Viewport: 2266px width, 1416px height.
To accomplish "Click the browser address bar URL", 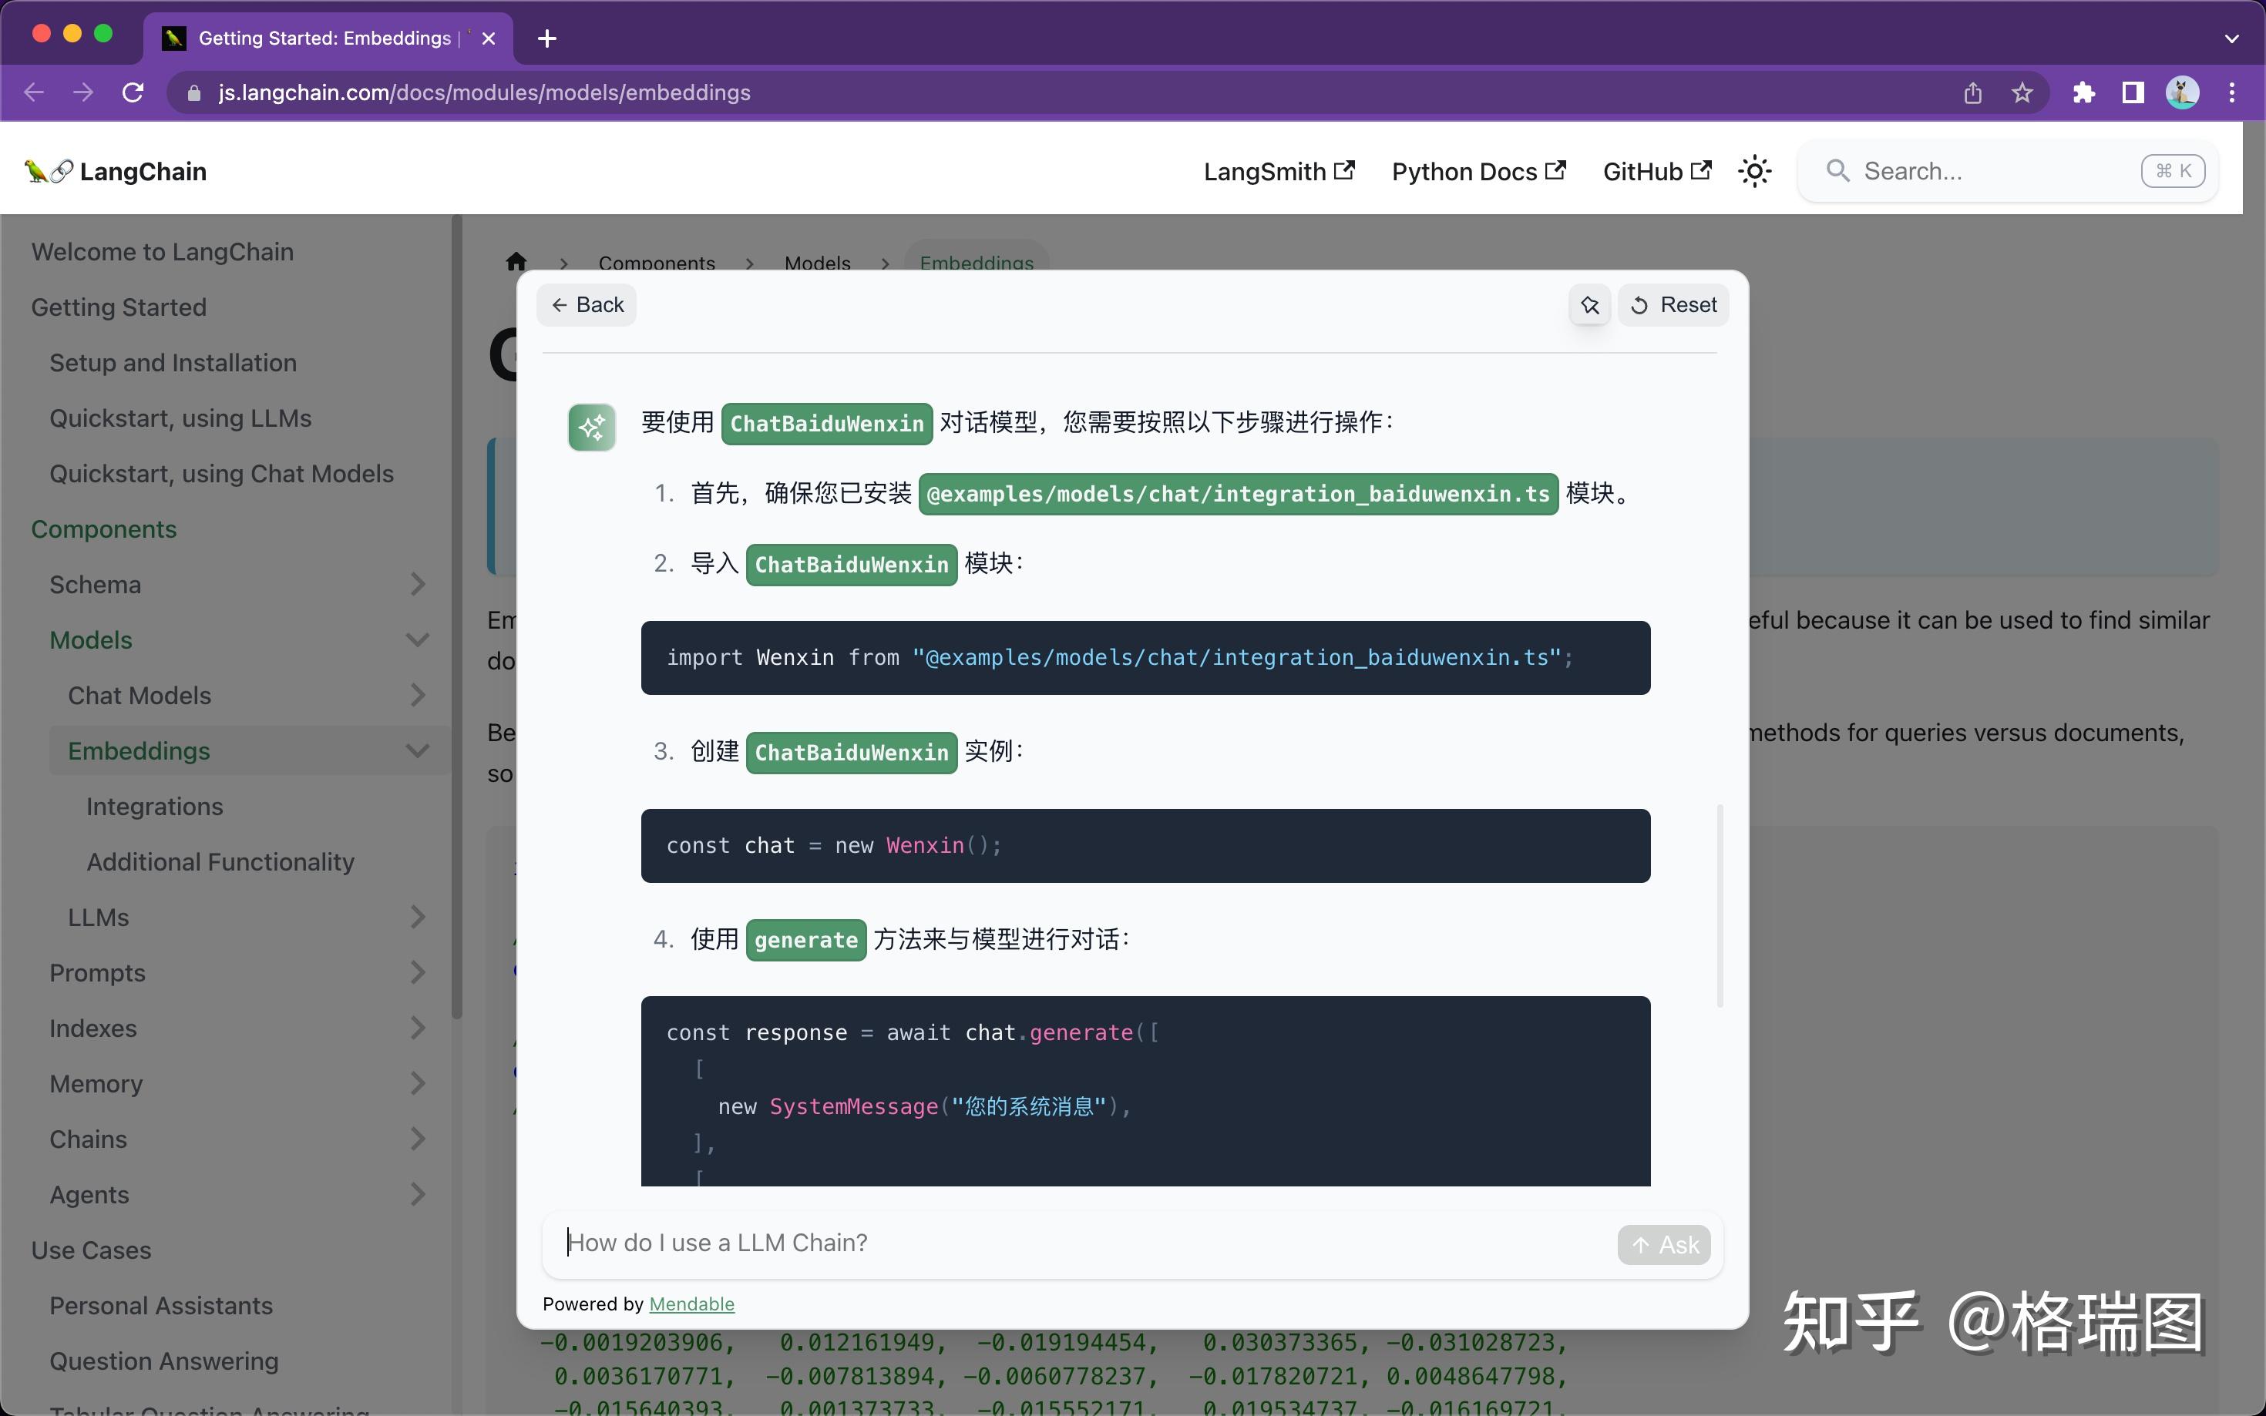I will tap(484, 92).
